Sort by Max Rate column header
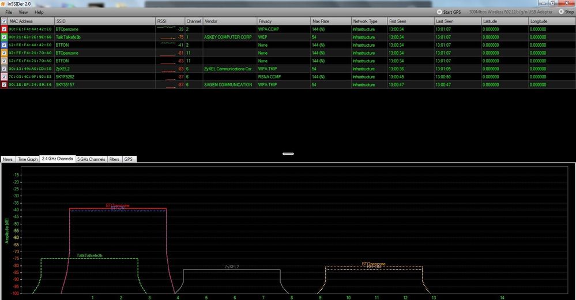 [x=330, y=21]
